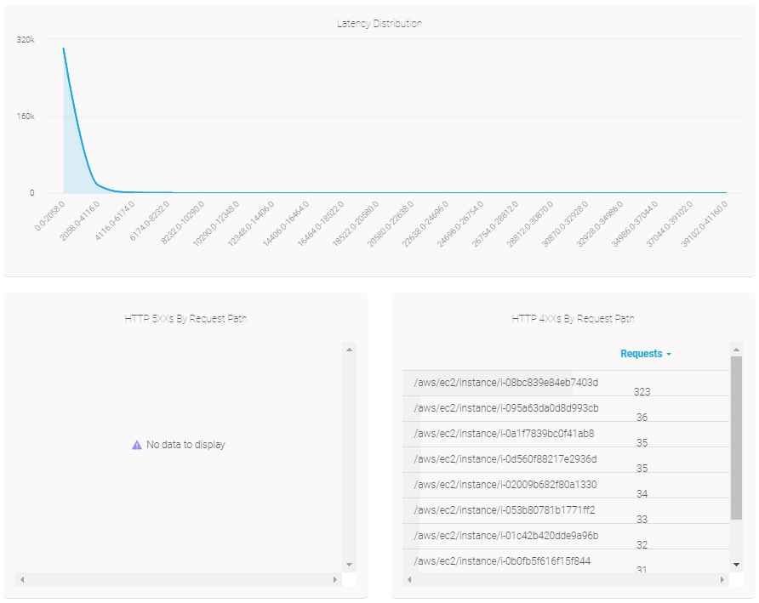Click scroll left arrow in HTTP 5XXs panel
Image resolution: width=759 pixels, height=603 pixels.
tap(22, 580)
